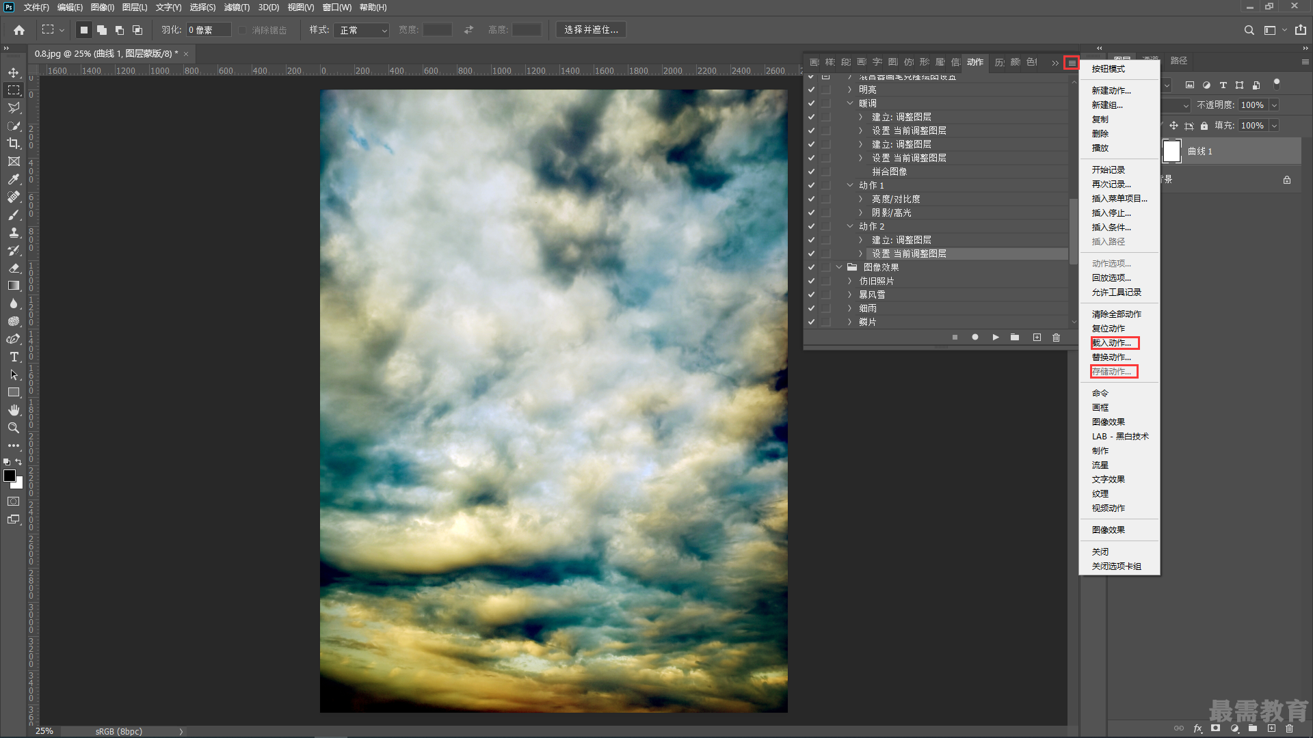Screen dimensions: 1313x738
Task: Toggle checkmark for 细雨 action
Action: pyautogui.click(x=811, y=308)
